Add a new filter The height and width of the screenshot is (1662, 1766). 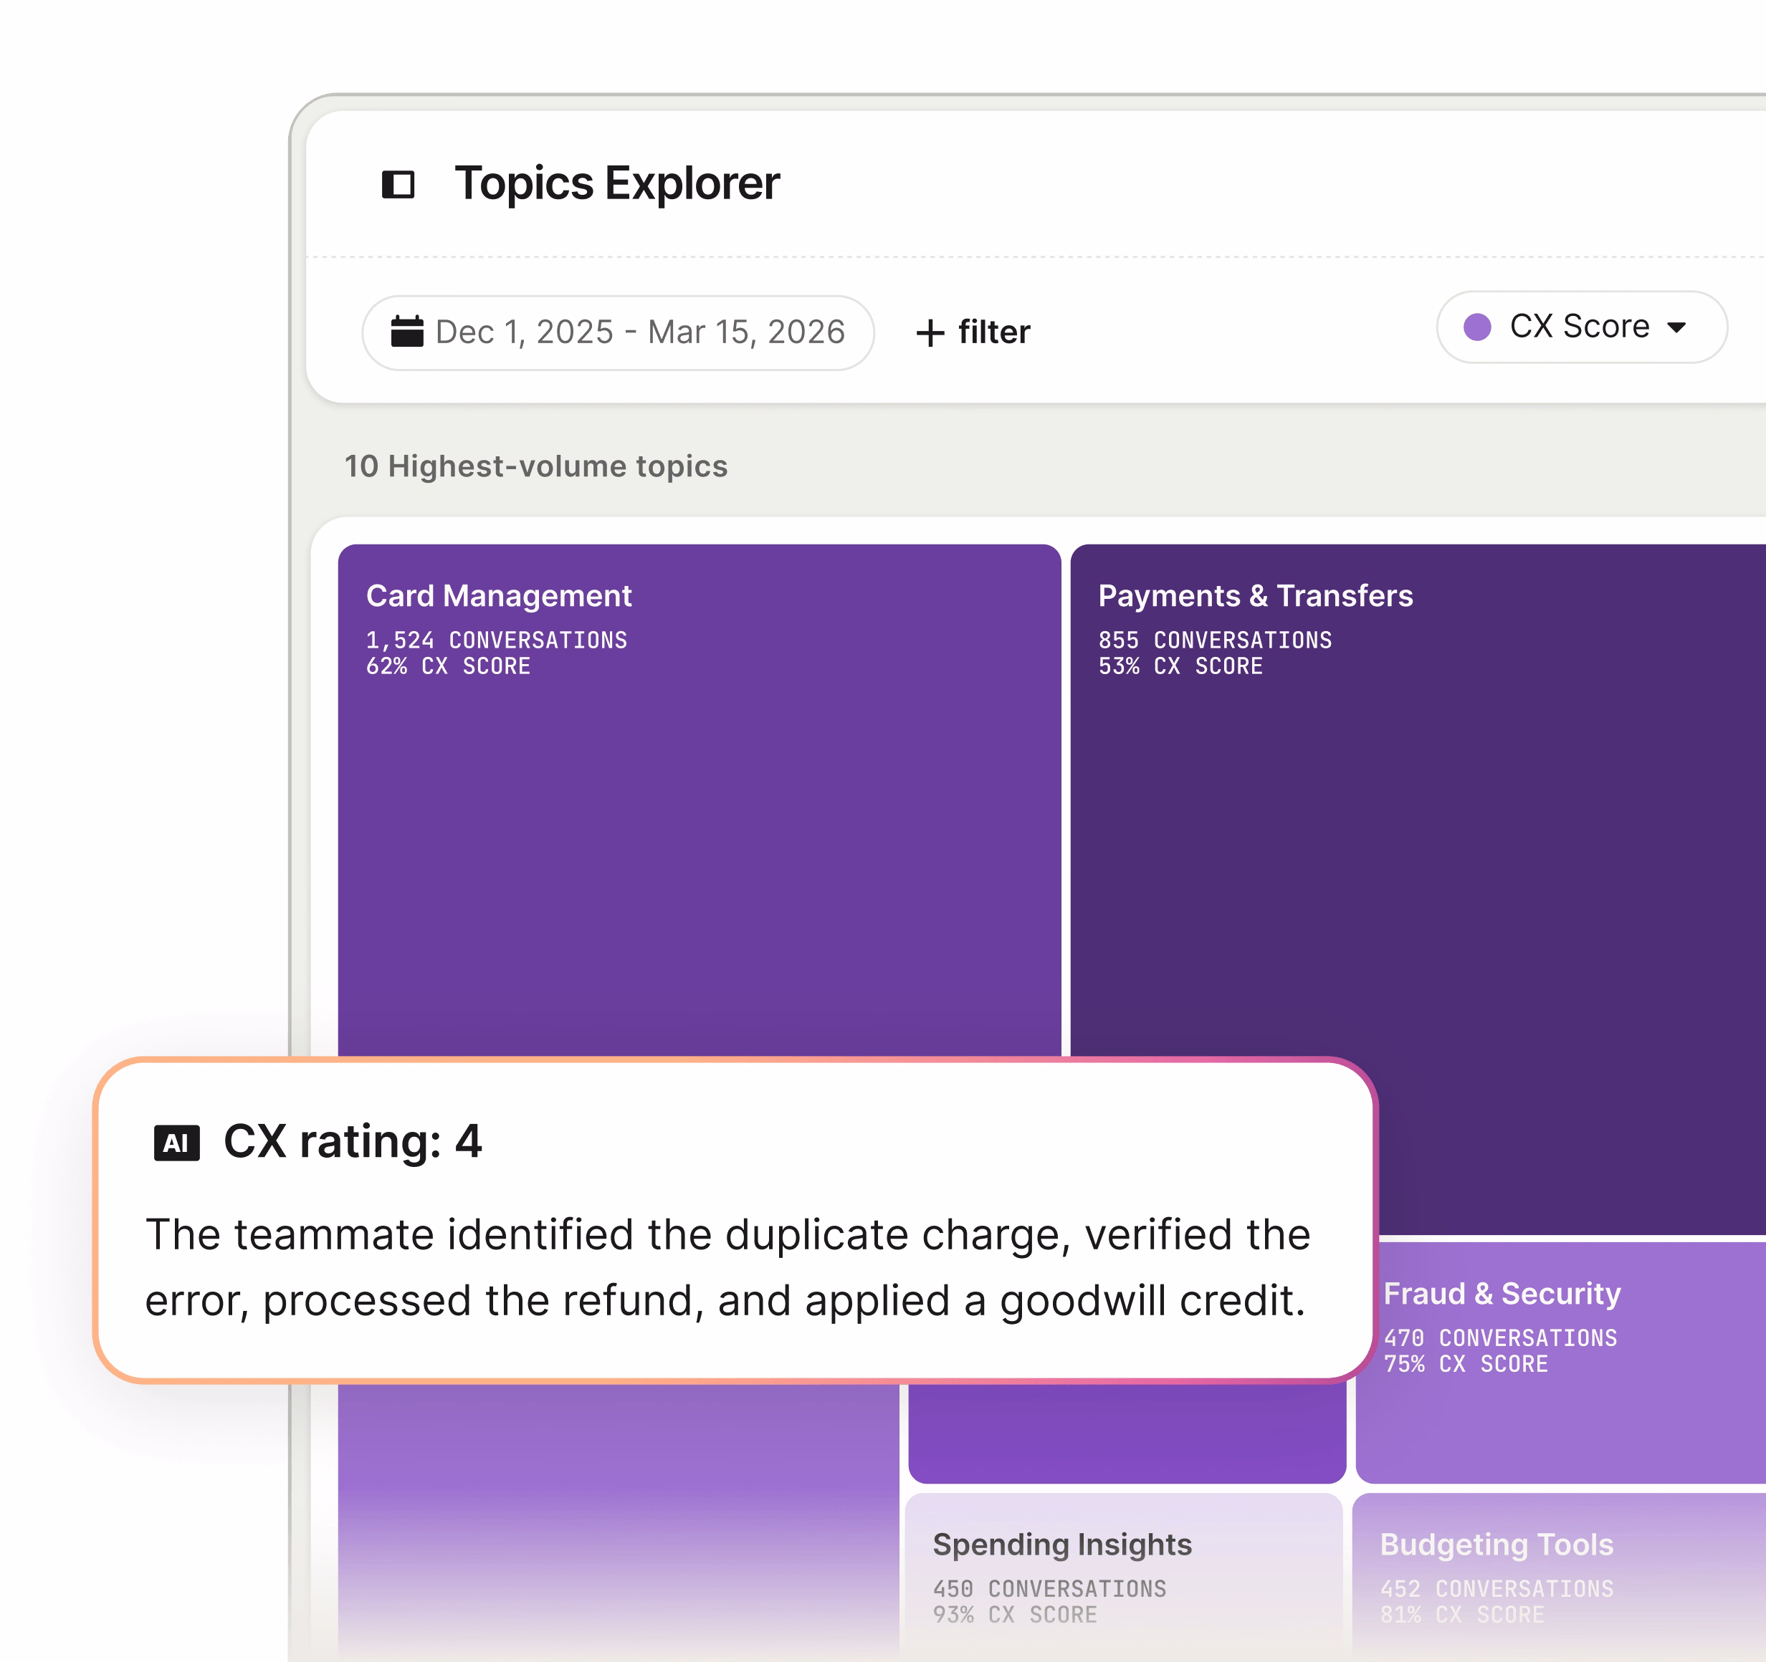coord(993,332)
